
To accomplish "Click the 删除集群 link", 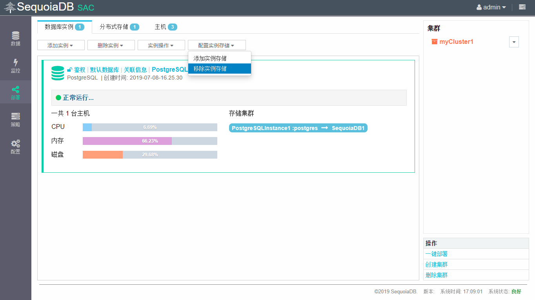I will [x=437, y=275].
